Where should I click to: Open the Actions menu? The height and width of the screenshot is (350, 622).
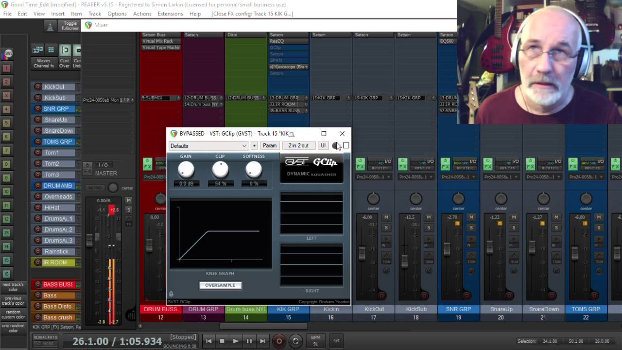click(142, 14)
